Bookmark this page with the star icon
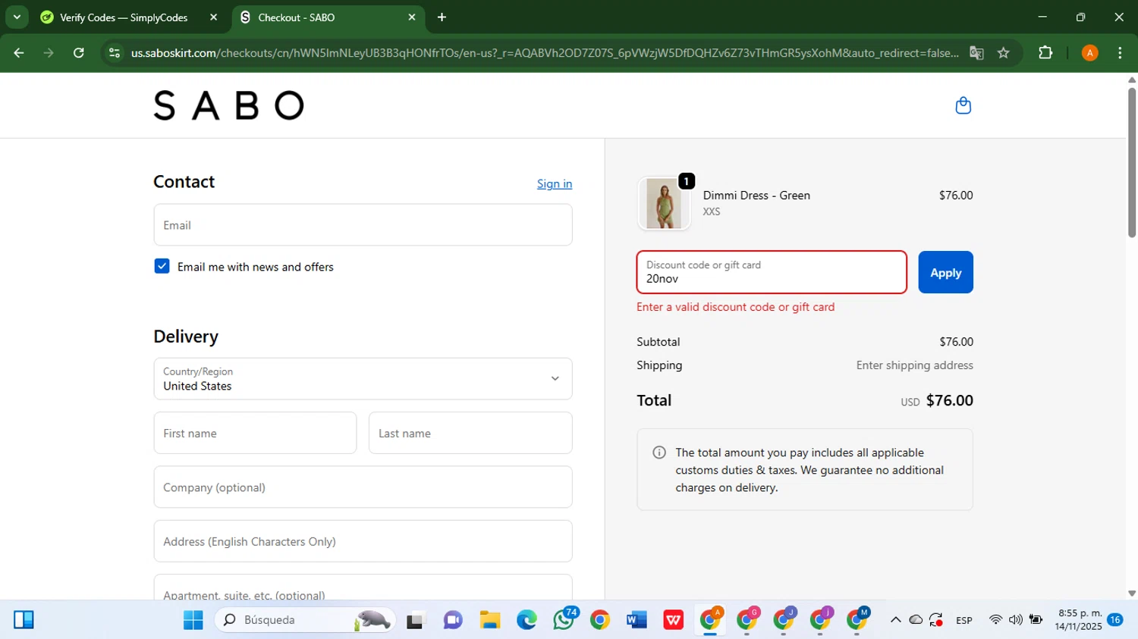1138x639 pixels. [1004, 53]
